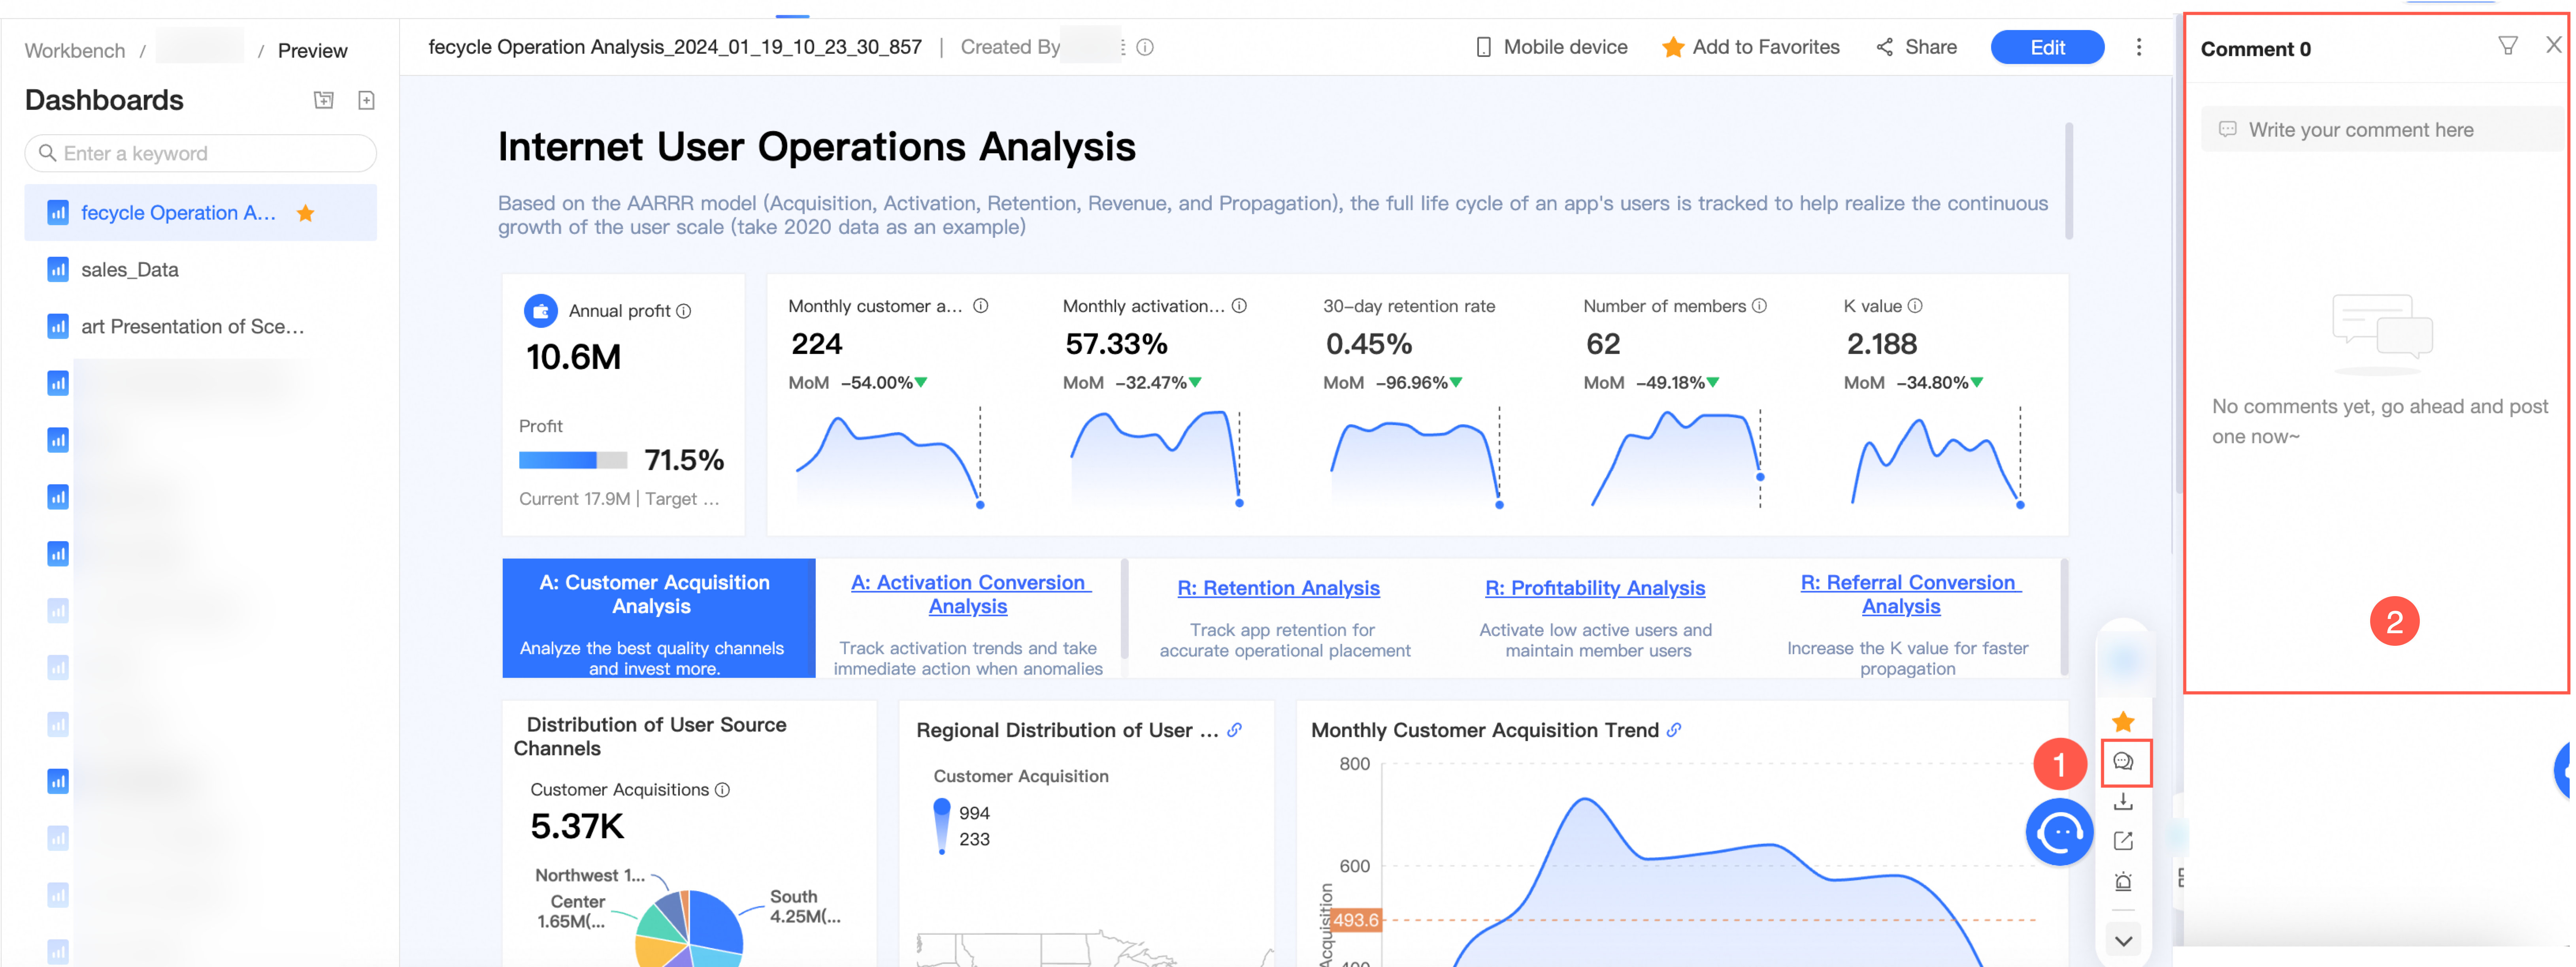
Task: Click the blue Edit button
Action: [x=2046, y=47]
